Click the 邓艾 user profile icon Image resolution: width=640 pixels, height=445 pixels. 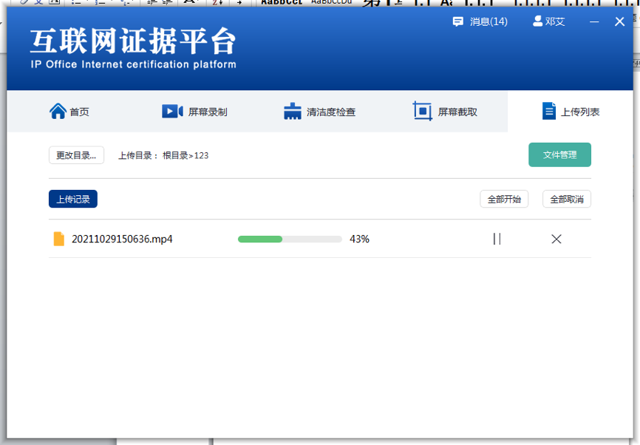(x=537, y=21)
